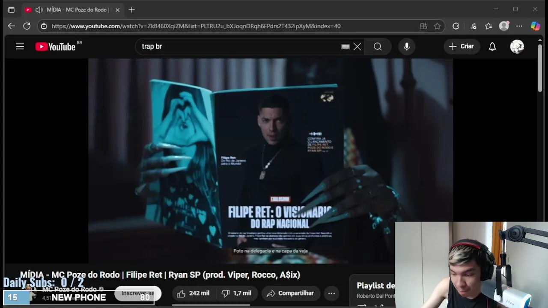View site information lock icon
548x308 pixels.
(44, 26)
